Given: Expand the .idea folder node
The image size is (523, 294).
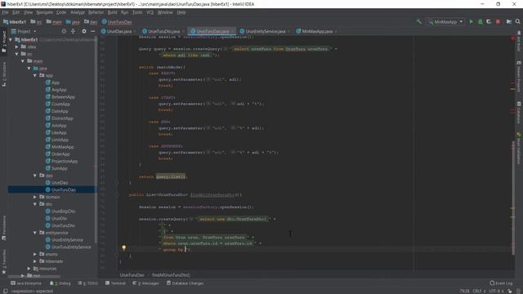Looking at the screenshot, I should point(16,47).
